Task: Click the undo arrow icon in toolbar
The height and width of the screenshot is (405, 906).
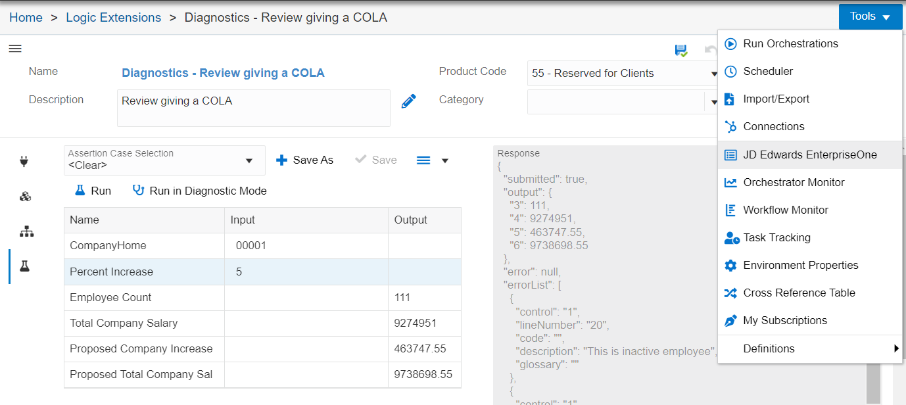Action: tap(710, 50)
